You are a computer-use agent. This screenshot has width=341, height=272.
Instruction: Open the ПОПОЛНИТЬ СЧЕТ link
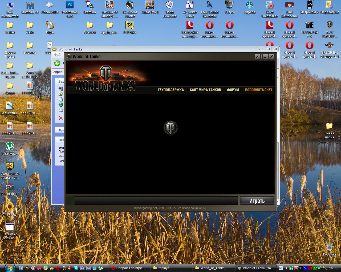259,90
